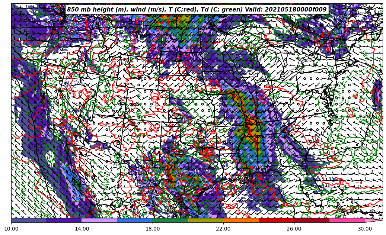The height and width of the screenshot is (235, 386).
Task: Click the olive colorbar segment before 22.00
Action: tap(205, 220)
